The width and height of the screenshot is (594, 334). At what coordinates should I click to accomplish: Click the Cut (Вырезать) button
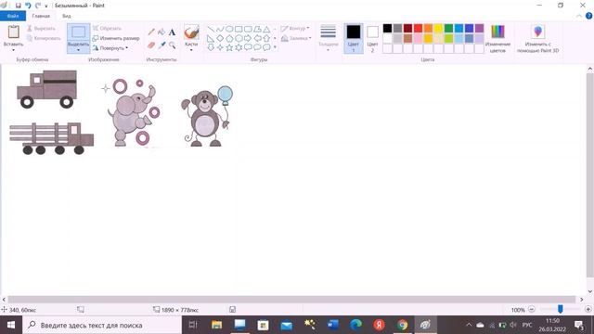pos(41,29)
